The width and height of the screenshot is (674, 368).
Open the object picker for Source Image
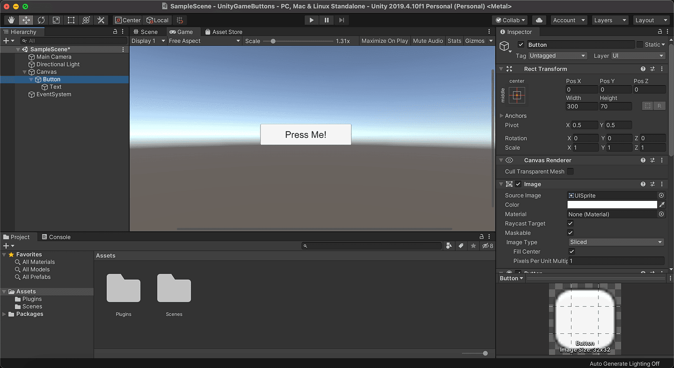click(x=661, y=196)
